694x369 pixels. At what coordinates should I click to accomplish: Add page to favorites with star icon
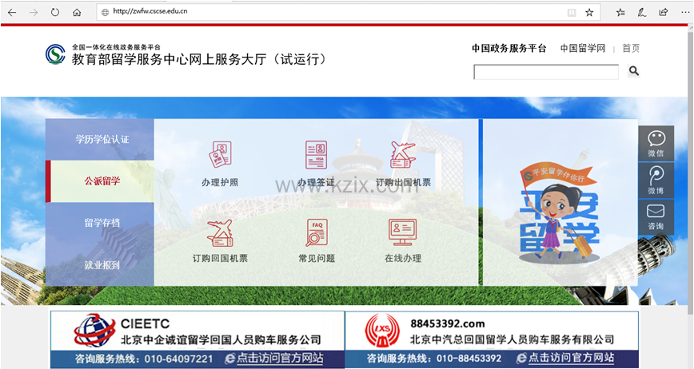click(589, 12)
